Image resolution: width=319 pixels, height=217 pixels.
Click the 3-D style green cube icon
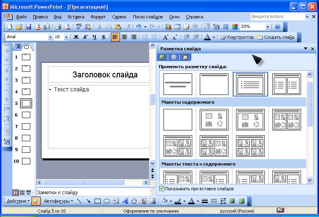pos(242,201)
